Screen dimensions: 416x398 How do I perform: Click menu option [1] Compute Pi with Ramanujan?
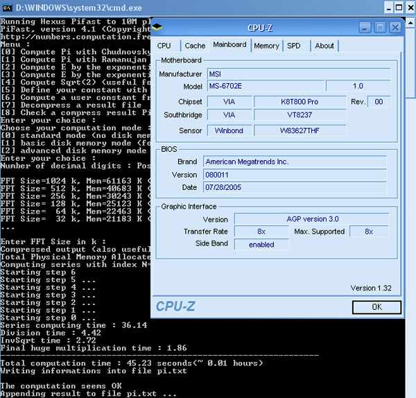73,60
